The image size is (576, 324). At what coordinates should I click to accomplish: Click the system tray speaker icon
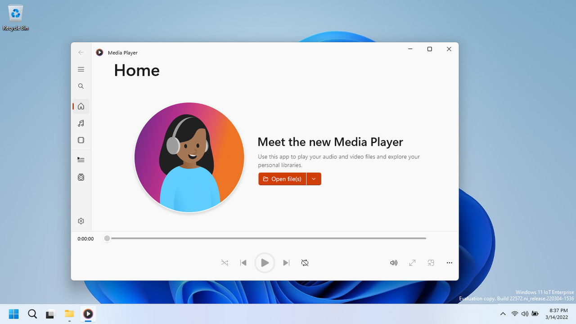(x=525, y=314)
